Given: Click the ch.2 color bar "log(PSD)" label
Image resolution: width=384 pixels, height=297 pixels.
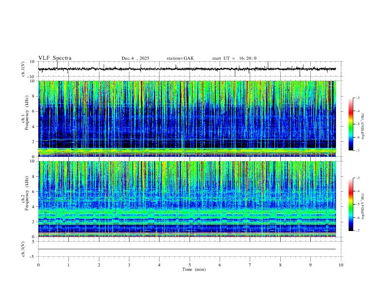Looking at the screenshot, I should [363, 207].
